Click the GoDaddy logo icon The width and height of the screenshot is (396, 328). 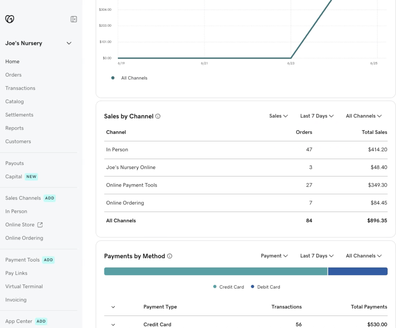coord(9,19)
